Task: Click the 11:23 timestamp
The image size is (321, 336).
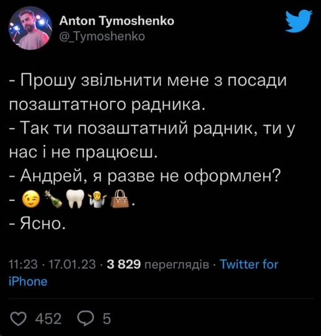Action: point(23,264)
